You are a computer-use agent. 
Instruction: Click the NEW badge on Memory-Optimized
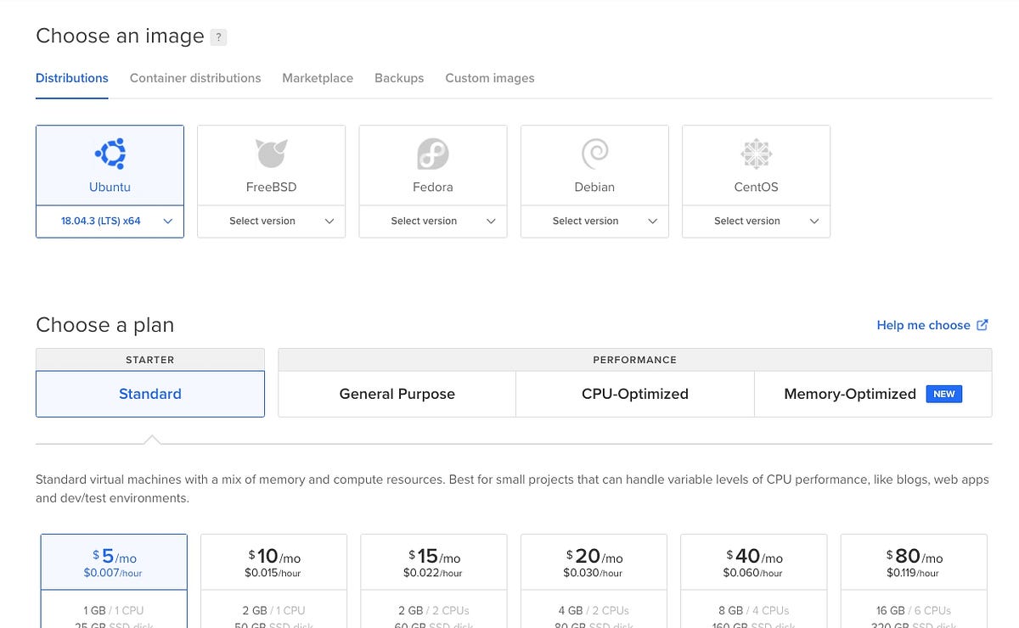coord(944,394)
